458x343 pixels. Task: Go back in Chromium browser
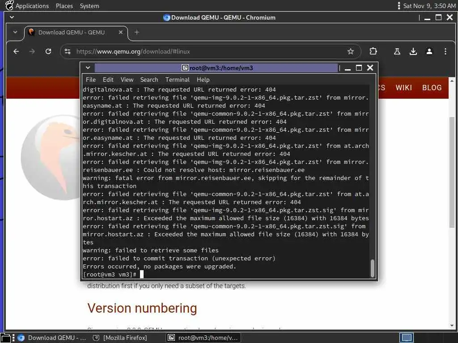point(16,51)
